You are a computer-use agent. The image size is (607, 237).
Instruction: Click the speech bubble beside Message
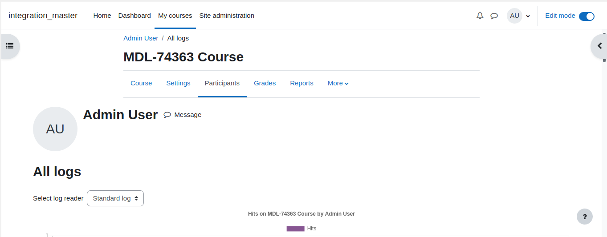pos(167,115)
